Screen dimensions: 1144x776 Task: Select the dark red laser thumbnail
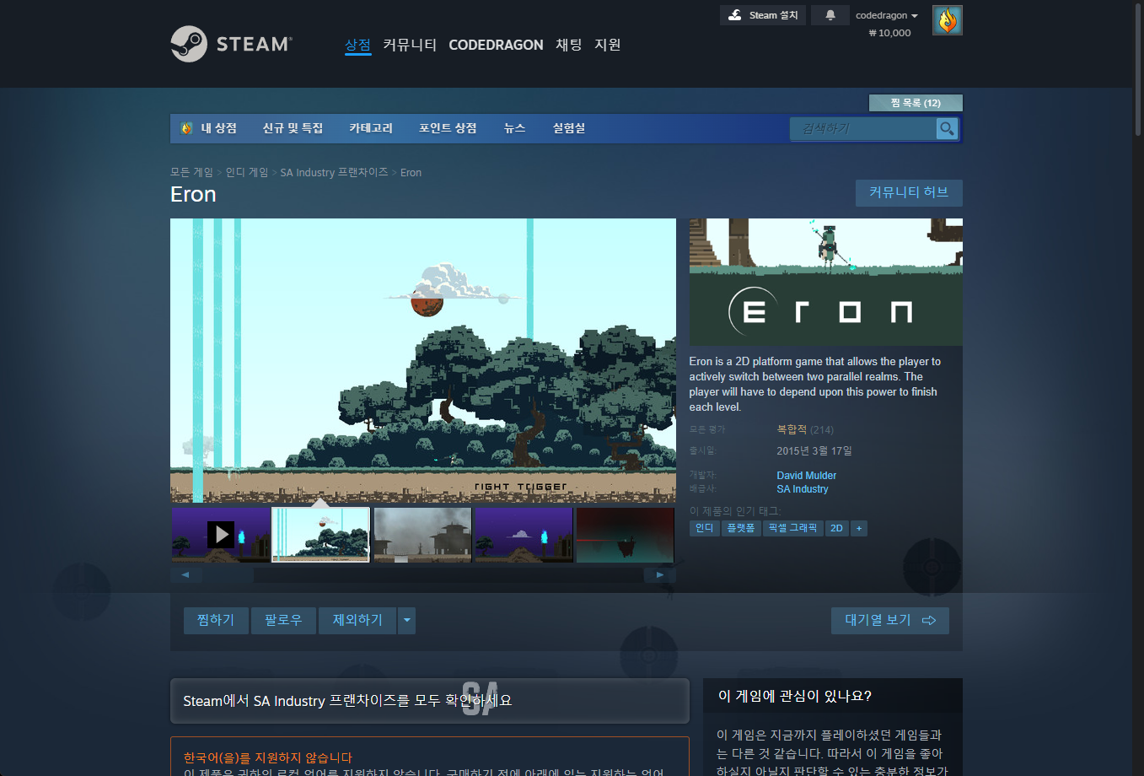[625, 535]
